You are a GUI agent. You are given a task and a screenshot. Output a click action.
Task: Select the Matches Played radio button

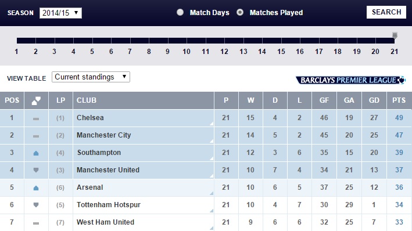pos(240,12)
